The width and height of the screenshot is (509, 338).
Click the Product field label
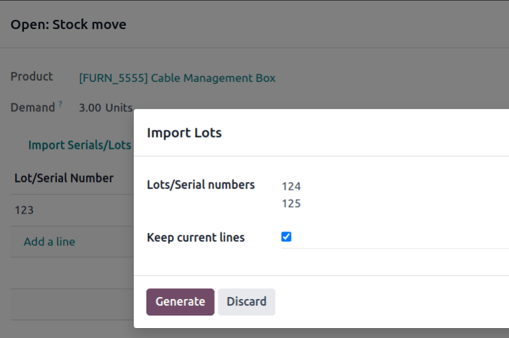(x=32, y=77)
